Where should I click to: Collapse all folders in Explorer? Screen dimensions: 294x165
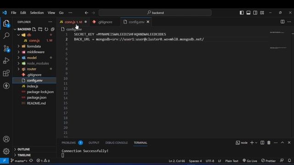[52, 29]
